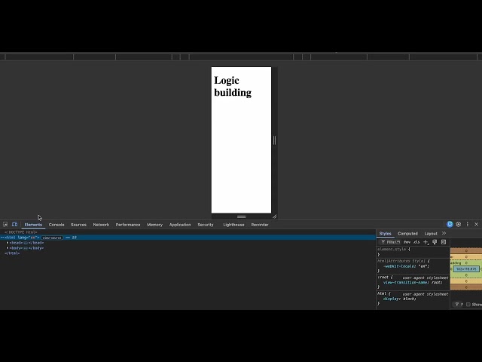Click the head ellipsis expand badge

[x=26, y=243]
